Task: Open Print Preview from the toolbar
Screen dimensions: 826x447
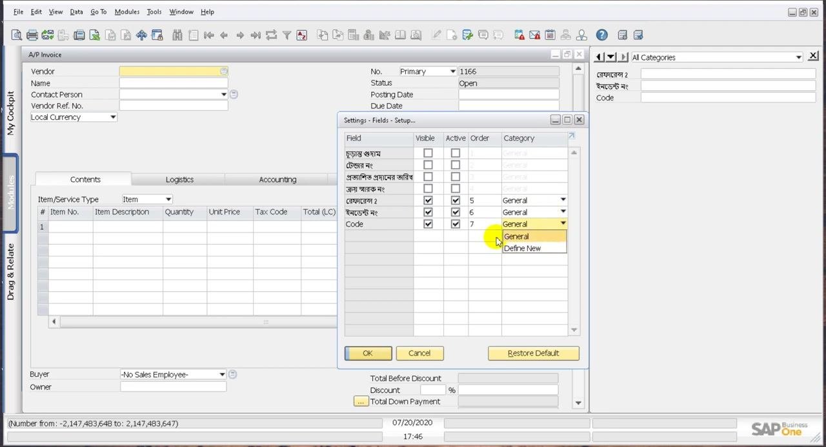Action: coord(16,35)
